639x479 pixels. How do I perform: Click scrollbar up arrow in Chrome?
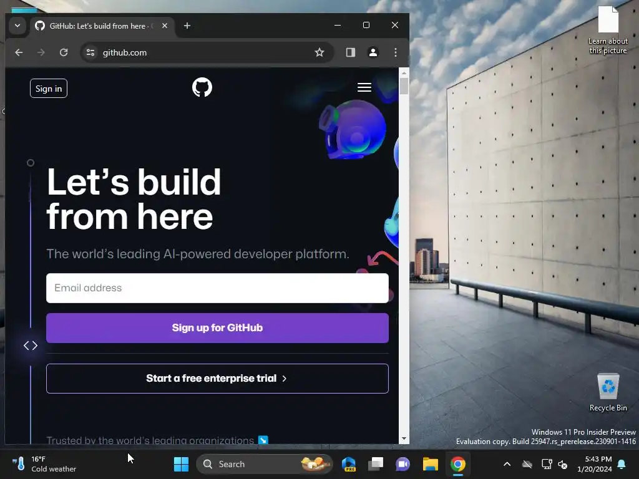tap(404, 74)
